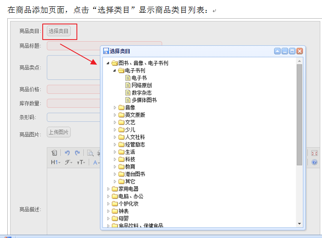Viewport: 322px width, 238px height.
Task: Select the 人文社科 tree label
Action: [x=135, y=137]
